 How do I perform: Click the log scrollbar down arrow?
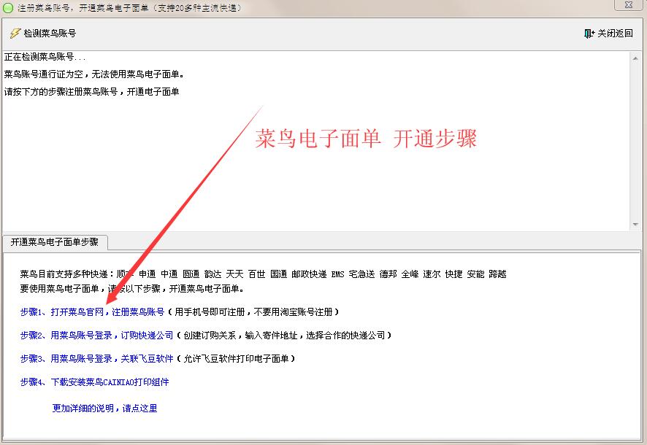coord(635,225)
